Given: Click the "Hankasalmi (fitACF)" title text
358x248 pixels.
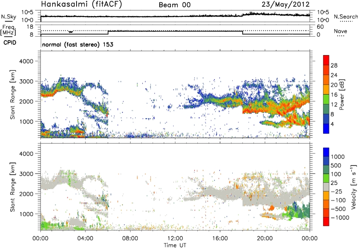Looking at the screenshot, I should [81, 4].
